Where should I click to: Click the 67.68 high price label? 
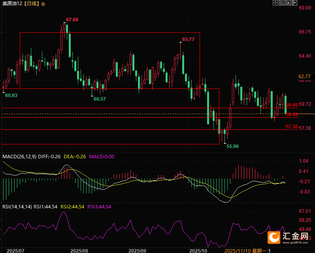(x=72, y=19)
